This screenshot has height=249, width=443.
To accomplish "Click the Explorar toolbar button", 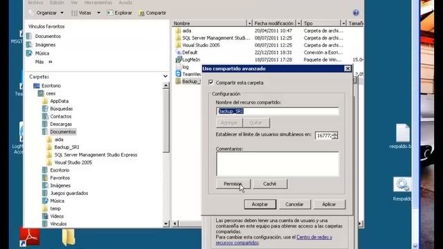I will pos(120,13).
